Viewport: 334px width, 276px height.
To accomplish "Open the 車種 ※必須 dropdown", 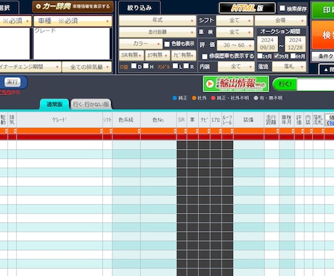I will [73, 21].
